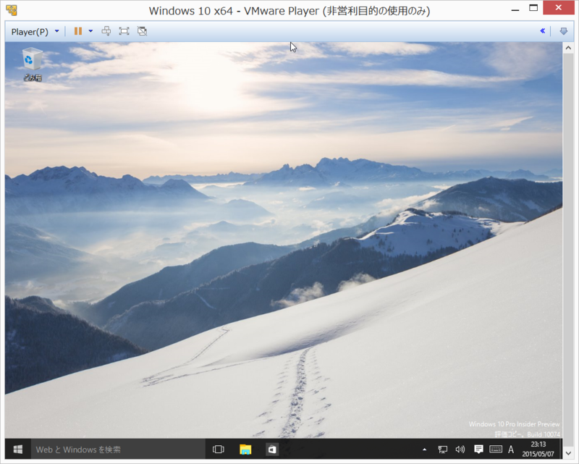Screen dimensions: 579x464
Task: Close the VMware Player window
Action: [x=558, y=8]
